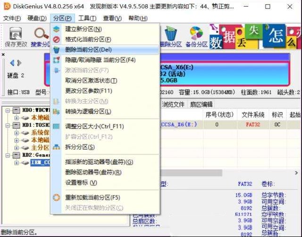The image size is (302, 237).
Task: Choose 指派新的驱动器号(盘符)(G) entry
Action: pos(105,162)
